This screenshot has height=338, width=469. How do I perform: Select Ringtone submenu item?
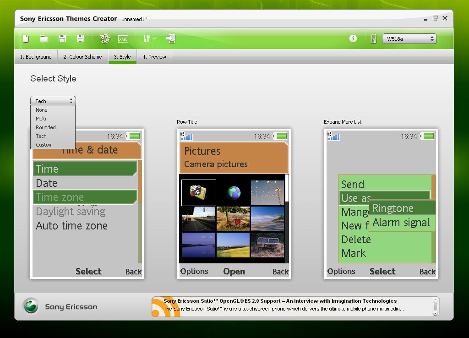(x=402, y=208)
